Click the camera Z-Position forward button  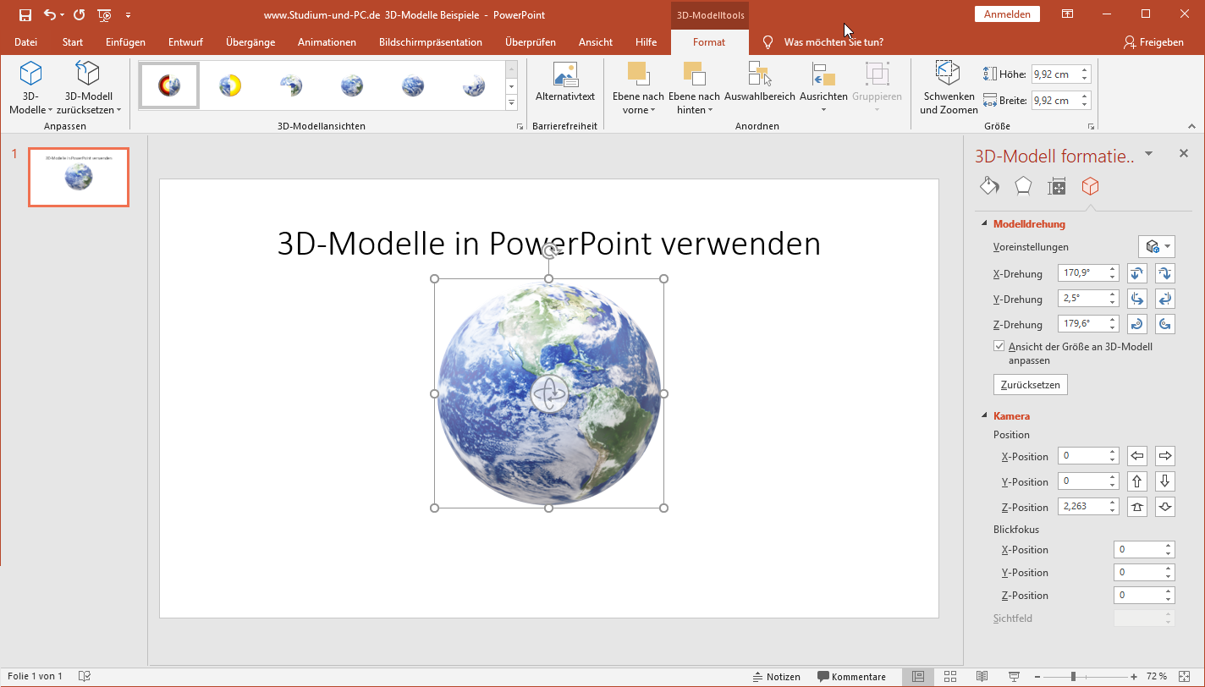[1137, 507]
